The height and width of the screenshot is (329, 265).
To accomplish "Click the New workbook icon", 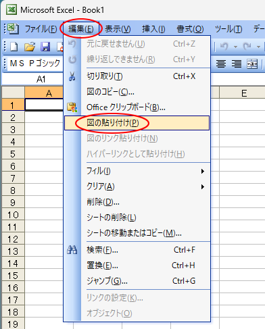I will pos(14,47).
